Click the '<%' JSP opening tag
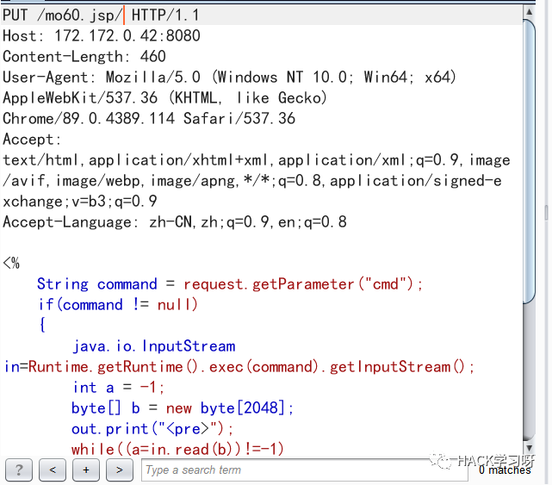 coord(11,264)
